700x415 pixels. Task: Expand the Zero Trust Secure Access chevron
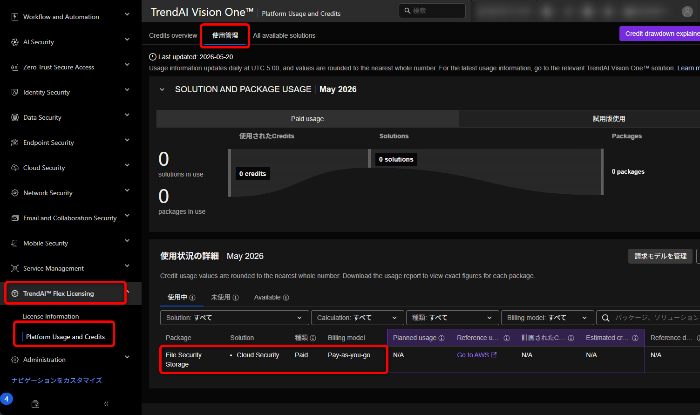coord(127,65)
